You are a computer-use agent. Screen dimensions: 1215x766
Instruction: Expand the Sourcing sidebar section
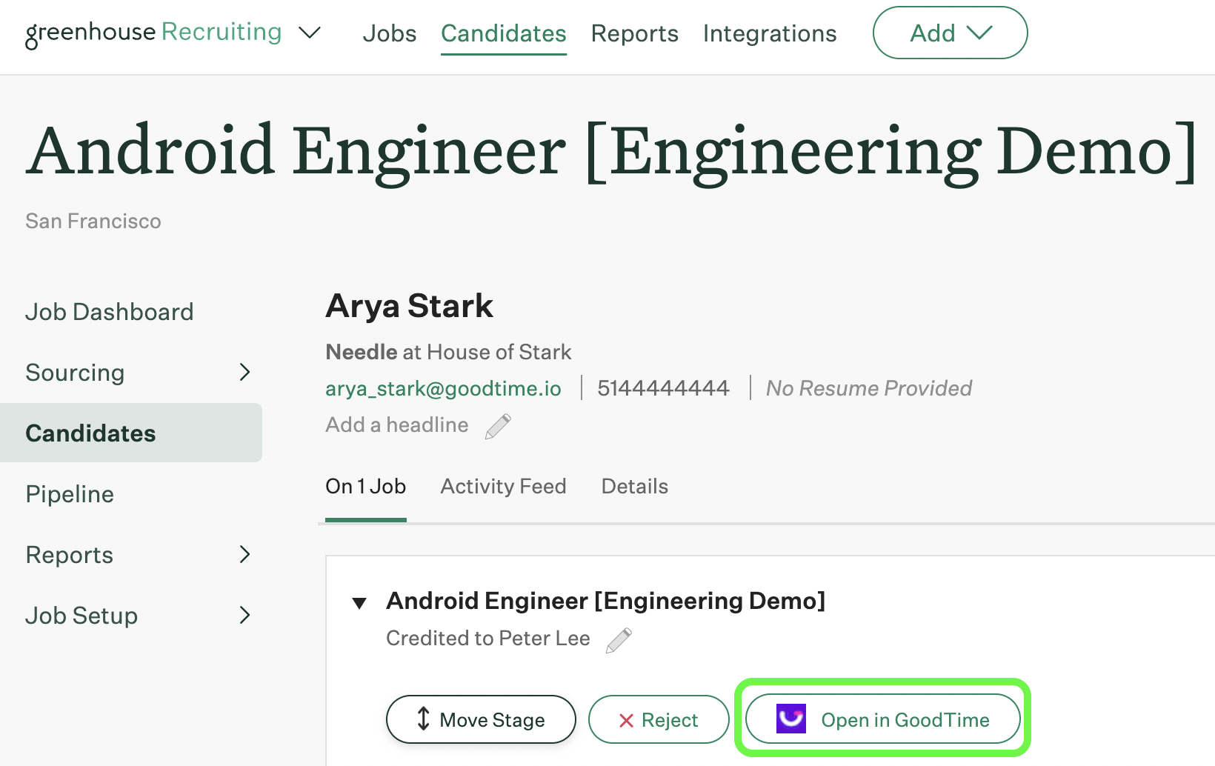(x=244, y=372)
